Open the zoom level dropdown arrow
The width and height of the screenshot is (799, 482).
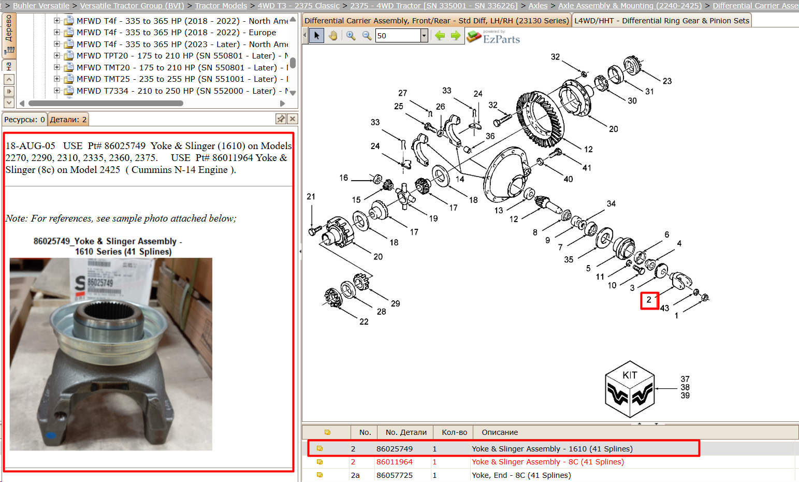pos(424,36)
